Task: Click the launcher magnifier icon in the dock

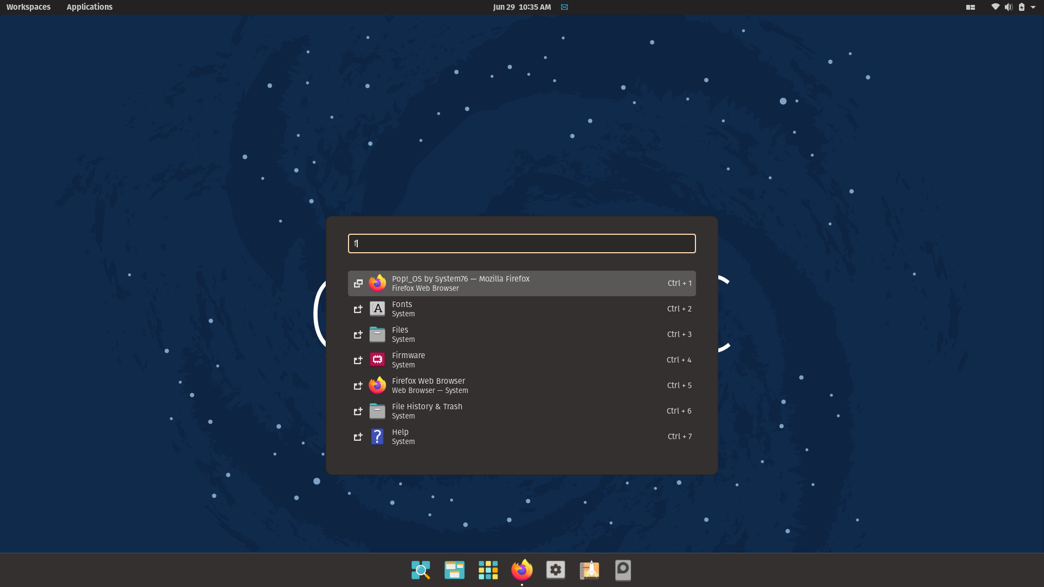Action: (x=420, y=570)
